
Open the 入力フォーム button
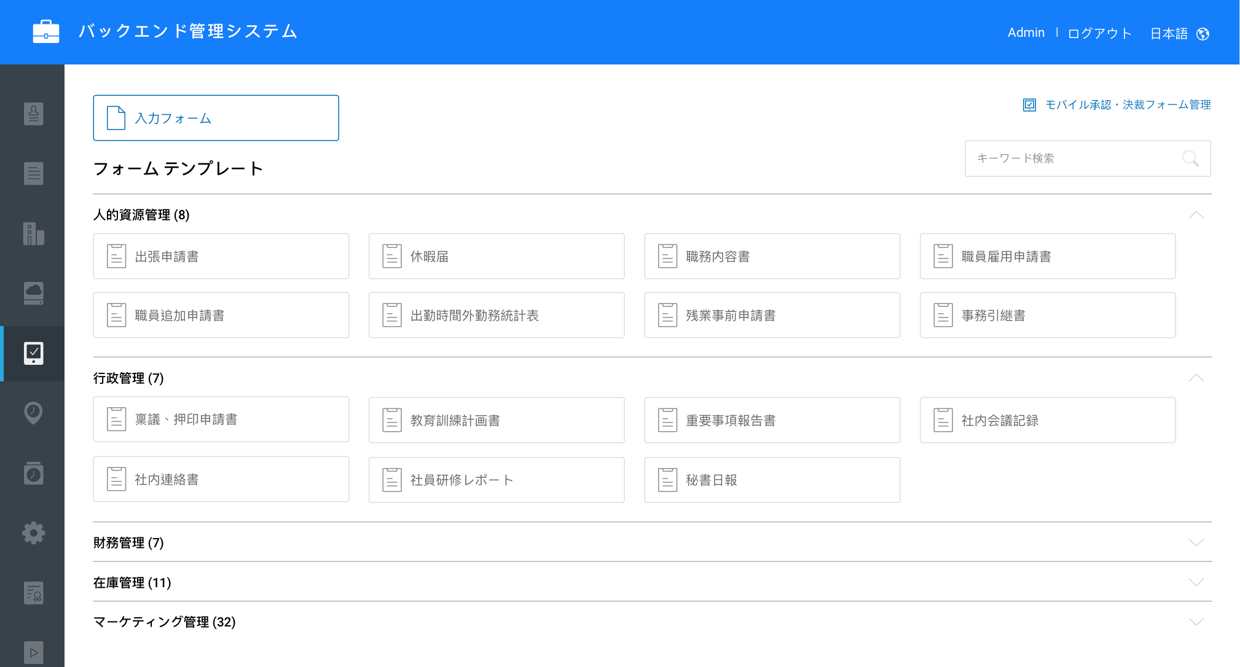pos(216,118)
